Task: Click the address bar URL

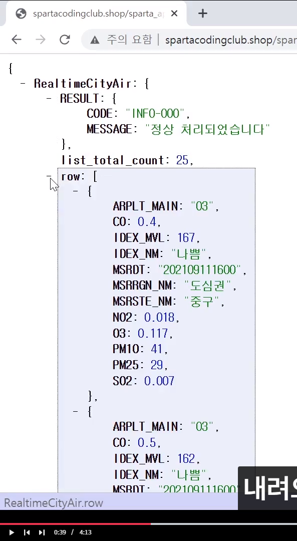Action: (231, 40)
